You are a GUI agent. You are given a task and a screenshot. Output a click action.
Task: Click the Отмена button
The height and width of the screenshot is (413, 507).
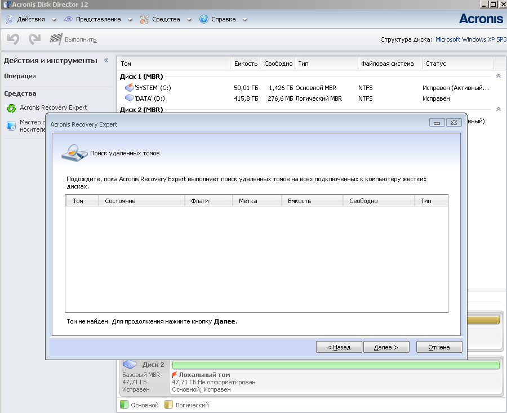pos(439,347)
